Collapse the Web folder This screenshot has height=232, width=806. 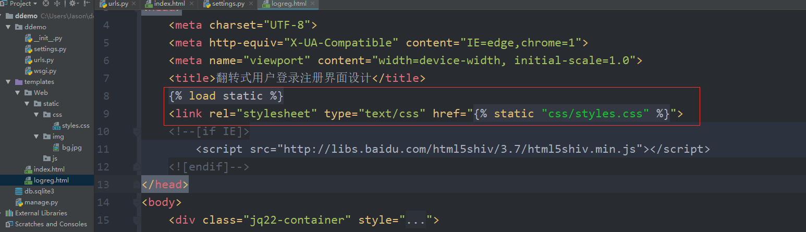pos(18,93)
